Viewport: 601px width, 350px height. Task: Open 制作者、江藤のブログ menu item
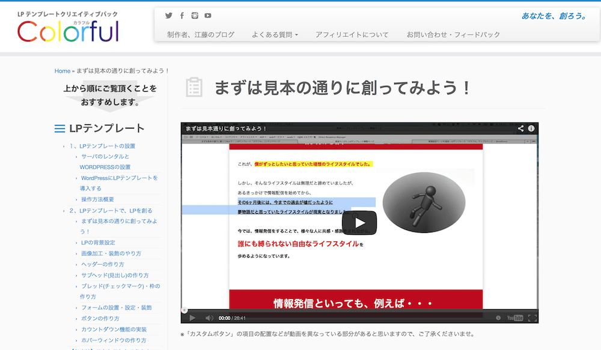coord(201,35)
